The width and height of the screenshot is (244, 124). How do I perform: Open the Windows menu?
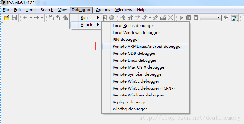tap(123, 10)
